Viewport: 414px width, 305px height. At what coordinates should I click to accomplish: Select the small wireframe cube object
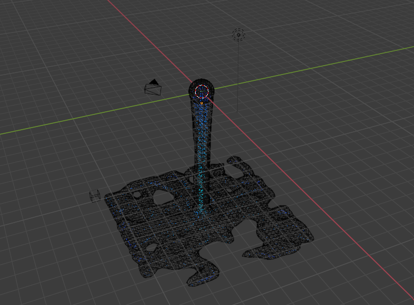pos(95,196)
